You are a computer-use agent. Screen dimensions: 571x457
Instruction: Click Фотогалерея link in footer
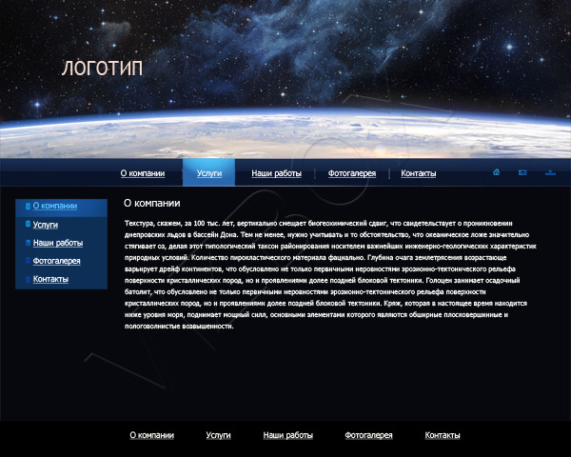tap(368, 435)
